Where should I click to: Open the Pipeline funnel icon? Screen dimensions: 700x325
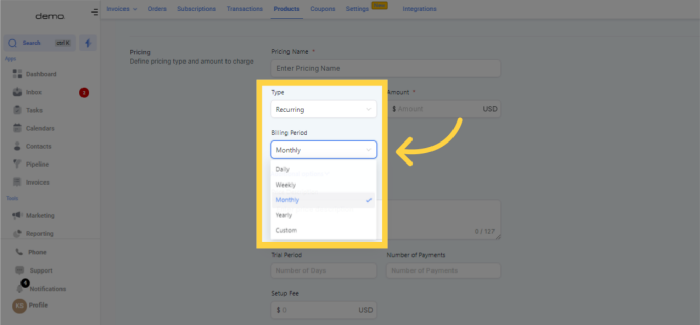pyautogui.click(x=17, y=164)
